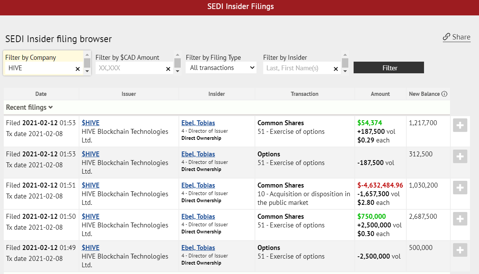
Task: Expand the 500,000 balance row plus icon
Action: point(460,250)
